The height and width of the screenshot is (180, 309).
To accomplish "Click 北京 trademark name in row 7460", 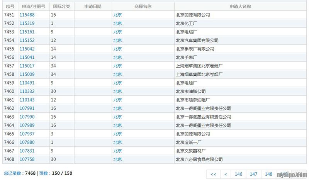I will 117,91.
